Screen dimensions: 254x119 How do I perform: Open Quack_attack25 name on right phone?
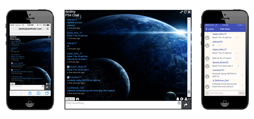coord(220,62)
